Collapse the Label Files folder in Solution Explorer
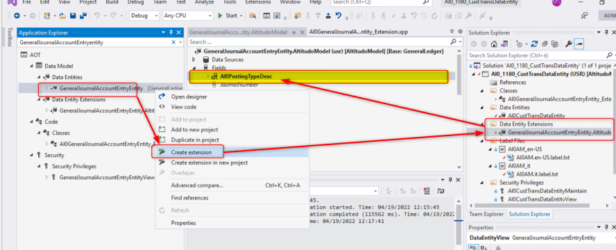 481,141
